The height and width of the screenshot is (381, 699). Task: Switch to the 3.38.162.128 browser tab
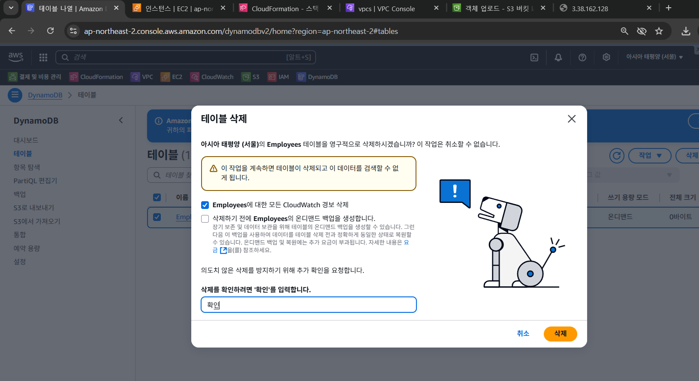click(x=605, y=8)
